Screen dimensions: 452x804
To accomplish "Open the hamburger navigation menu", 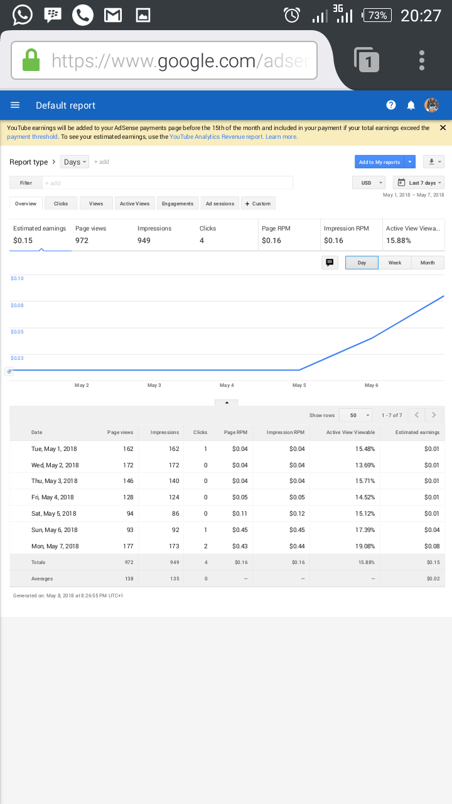I will 15,105.
